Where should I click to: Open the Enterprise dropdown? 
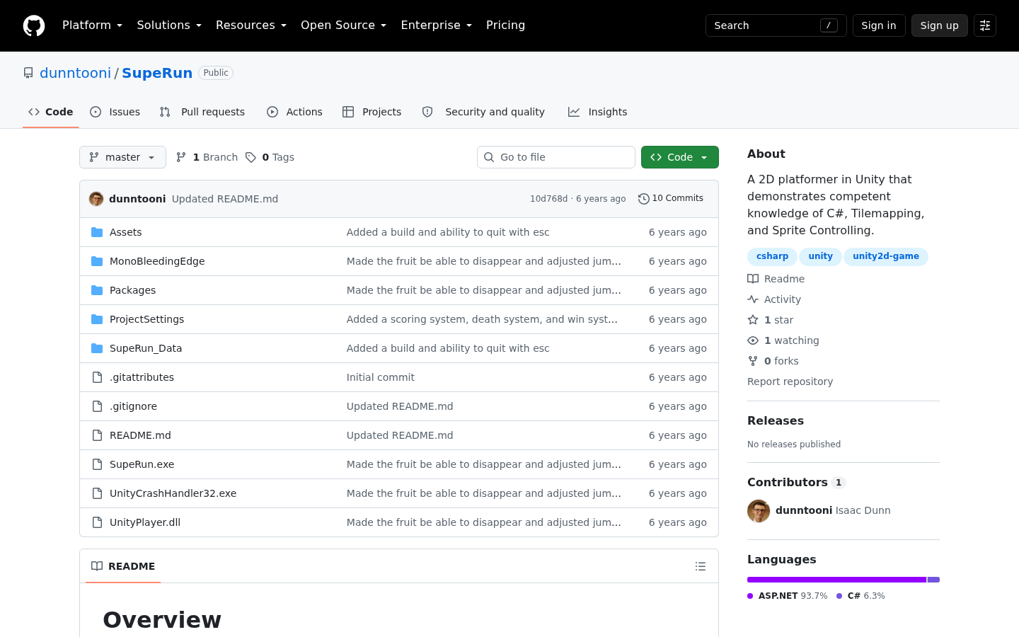(436, 25)
